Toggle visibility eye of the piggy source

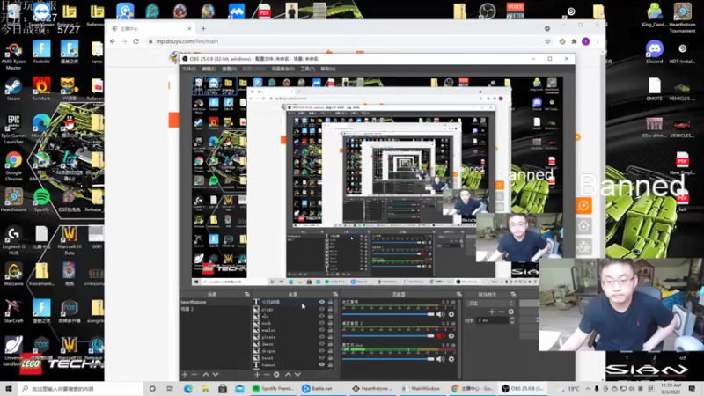[x=321, y=310]
